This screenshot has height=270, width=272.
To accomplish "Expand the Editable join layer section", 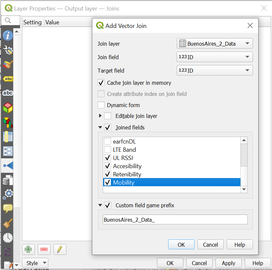I will pos(100,116).
